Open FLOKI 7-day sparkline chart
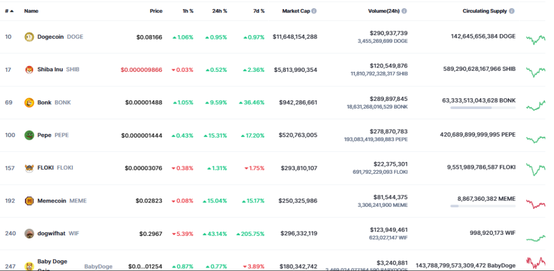This screenshot has width=554, height=271. point(535,169)
